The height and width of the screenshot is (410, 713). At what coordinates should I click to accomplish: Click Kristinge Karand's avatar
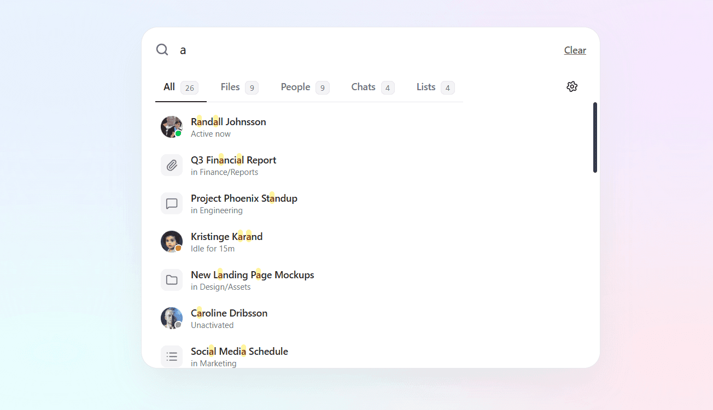(x=172, y=242)
